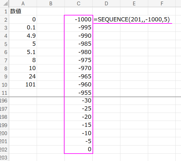Viewport: 181px width, 161px height.
Task: Select column D header
Action: click(x=106, y=4)
